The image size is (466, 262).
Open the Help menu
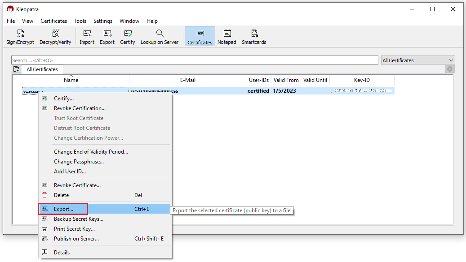click(152, 21)
